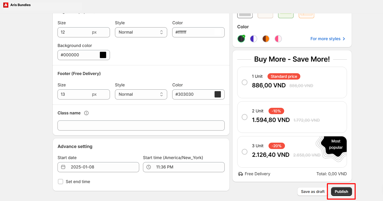Viewport: 383px width, 201px height.
Task: Choose the purple and white theme color
Action: tap(254, 39)
